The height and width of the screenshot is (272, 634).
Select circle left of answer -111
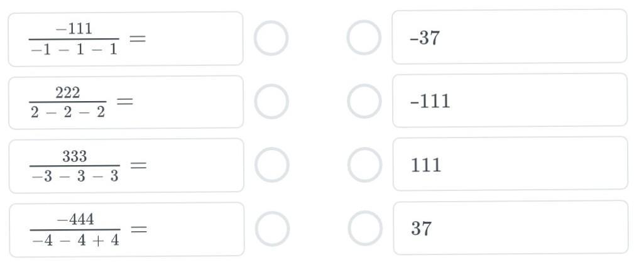[x=364, y=101]
